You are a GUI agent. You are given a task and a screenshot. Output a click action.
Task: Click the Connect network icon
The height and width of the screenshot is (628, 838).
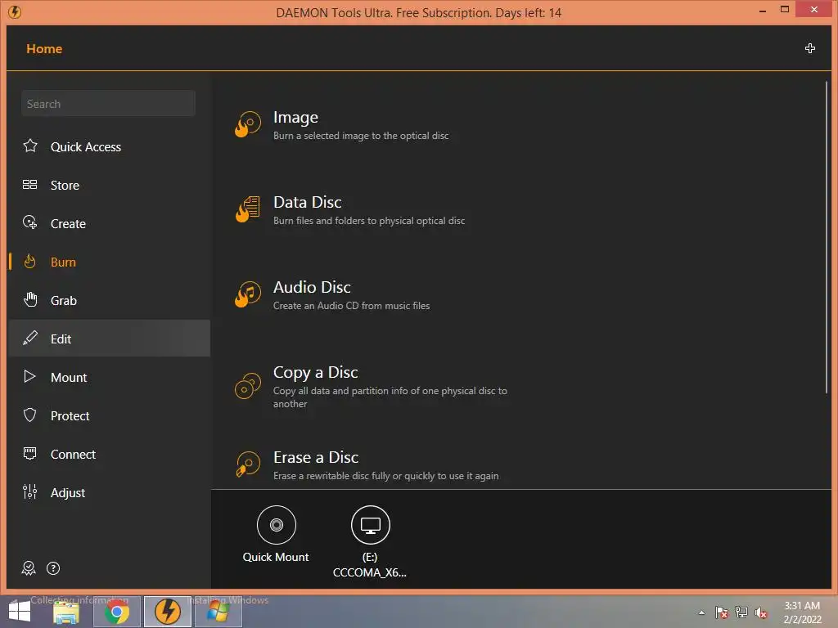(30, 453)
